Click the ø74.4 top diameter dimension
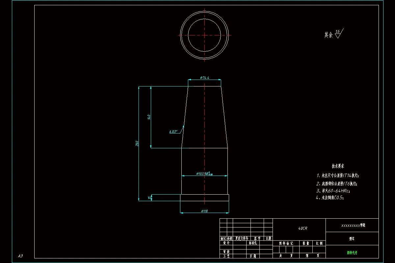This screenshot has width=395, height=263. click(205, 78)
